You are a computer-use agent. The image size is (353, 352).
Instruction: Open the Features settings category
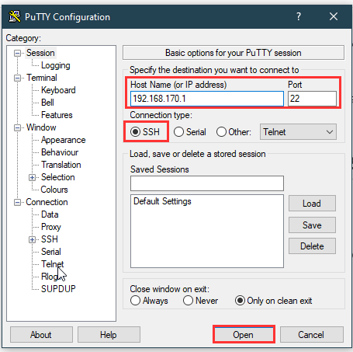pyautogui.click(x=57, y=115)
